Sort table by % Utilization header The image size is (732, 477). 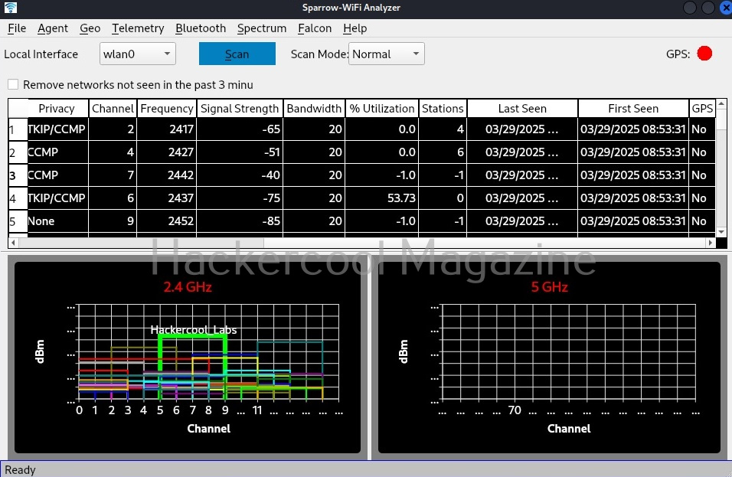coord(382,108)
